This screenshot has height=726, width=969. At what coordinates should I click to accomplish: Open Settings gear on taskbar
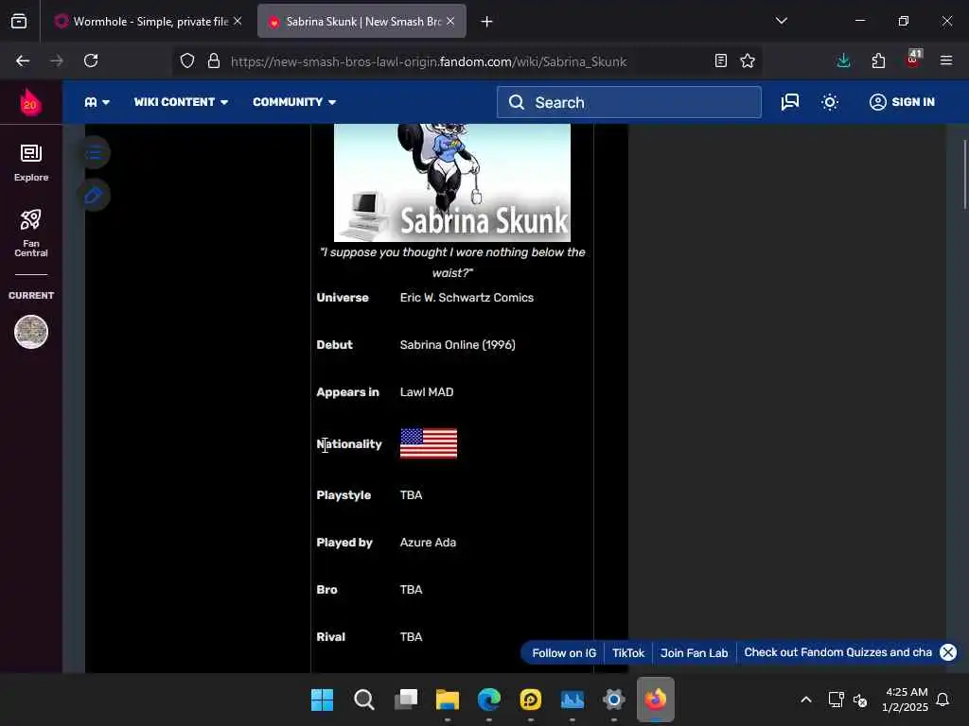[x=613, y=700]
